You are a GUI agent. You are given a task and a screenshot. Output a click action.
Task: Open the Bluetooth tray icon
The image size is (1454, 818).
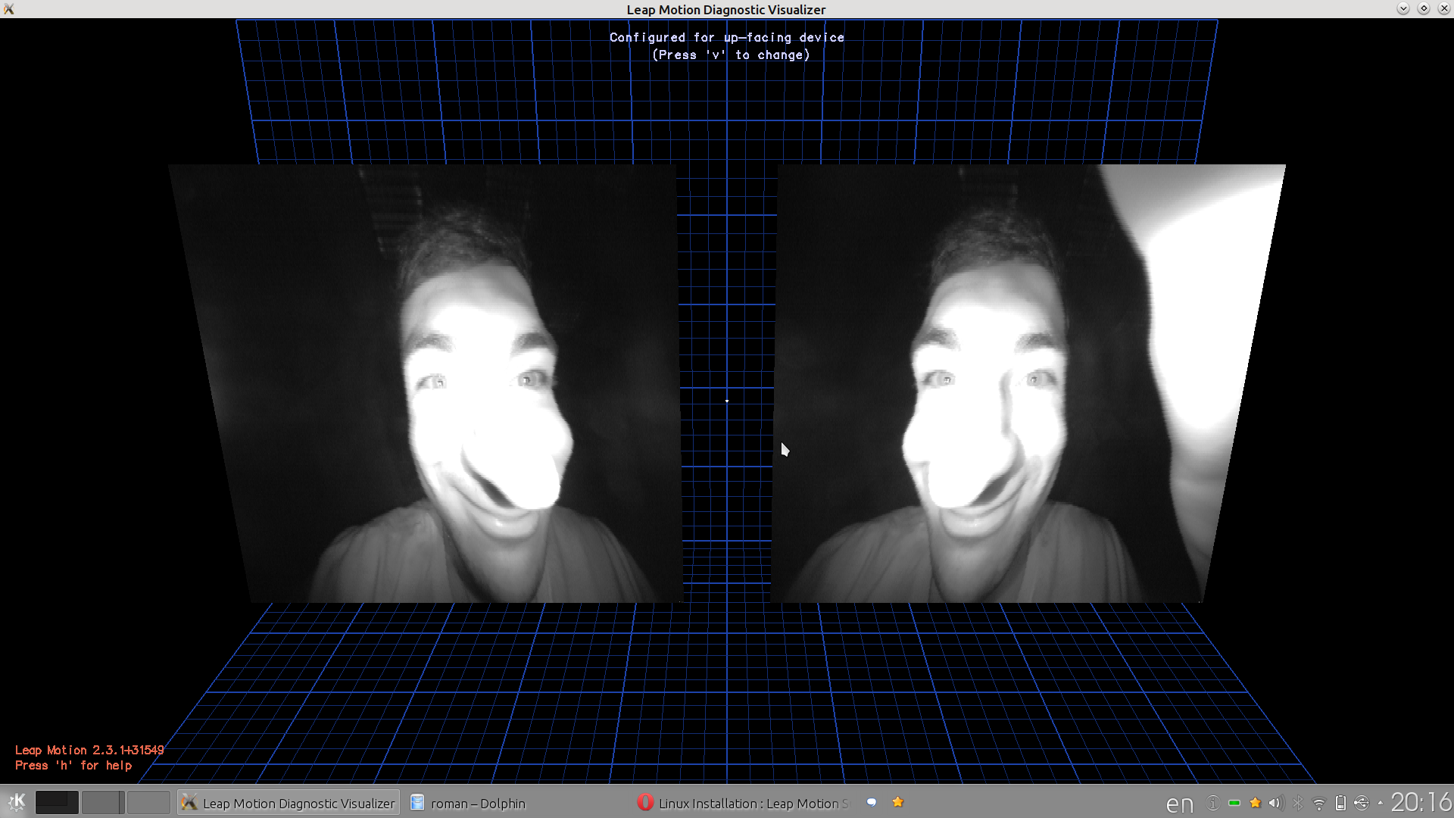click(x=1298, y=803)
